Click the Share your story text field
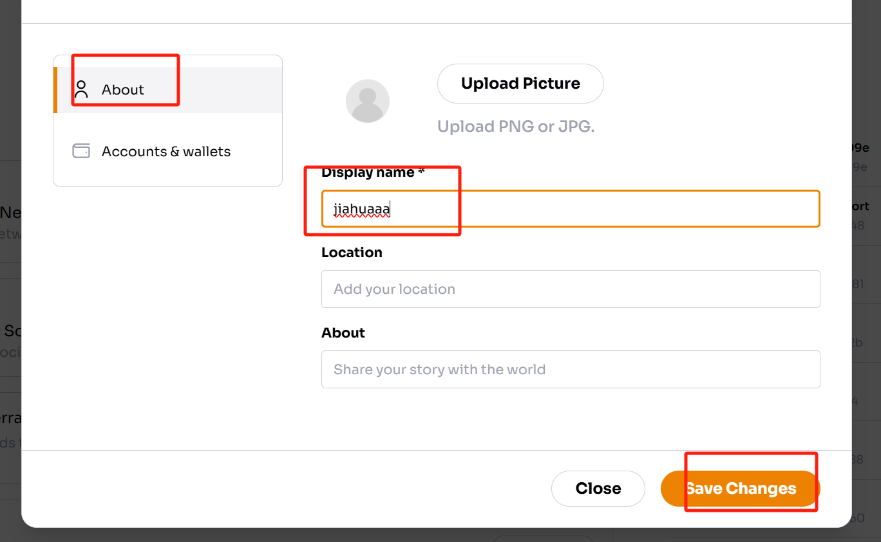 pos(571,369)
